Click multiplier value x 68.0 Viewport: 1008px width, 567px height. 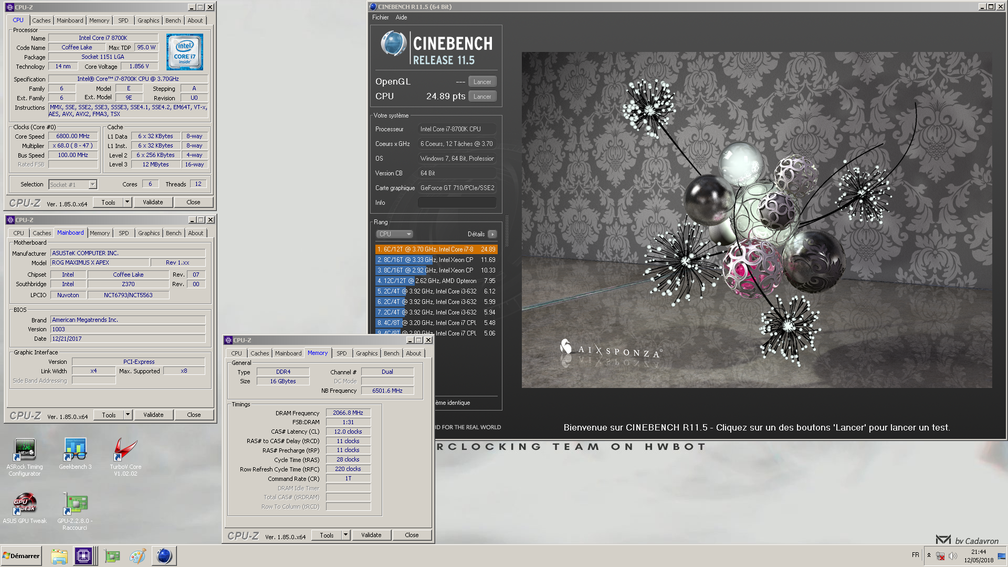[x=73, y=145]
